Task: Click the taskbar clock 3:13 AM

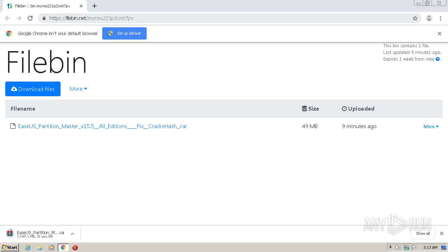Action: tap(430, 247)
